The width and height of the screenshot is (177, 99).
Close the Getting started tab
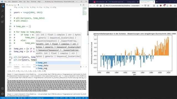138,2
